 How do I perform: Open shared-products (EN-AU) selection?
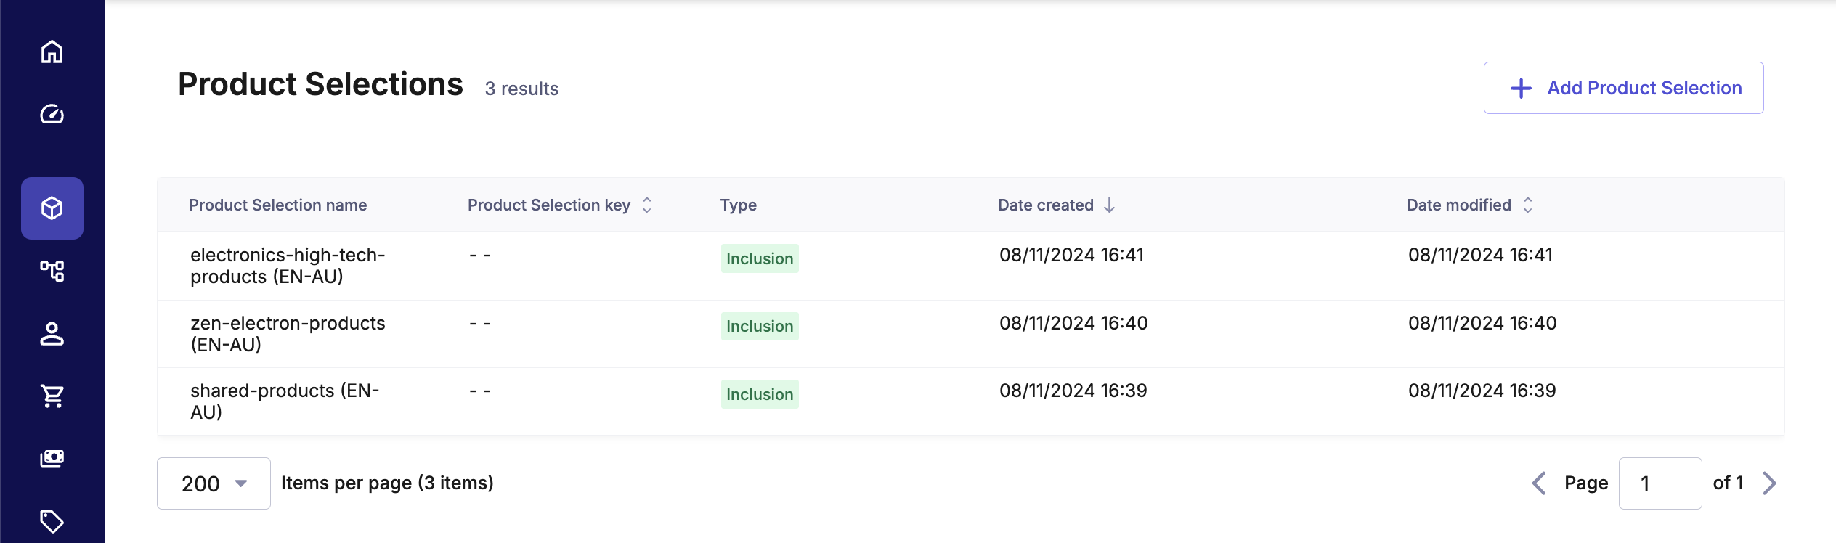[x=285, y=401]
